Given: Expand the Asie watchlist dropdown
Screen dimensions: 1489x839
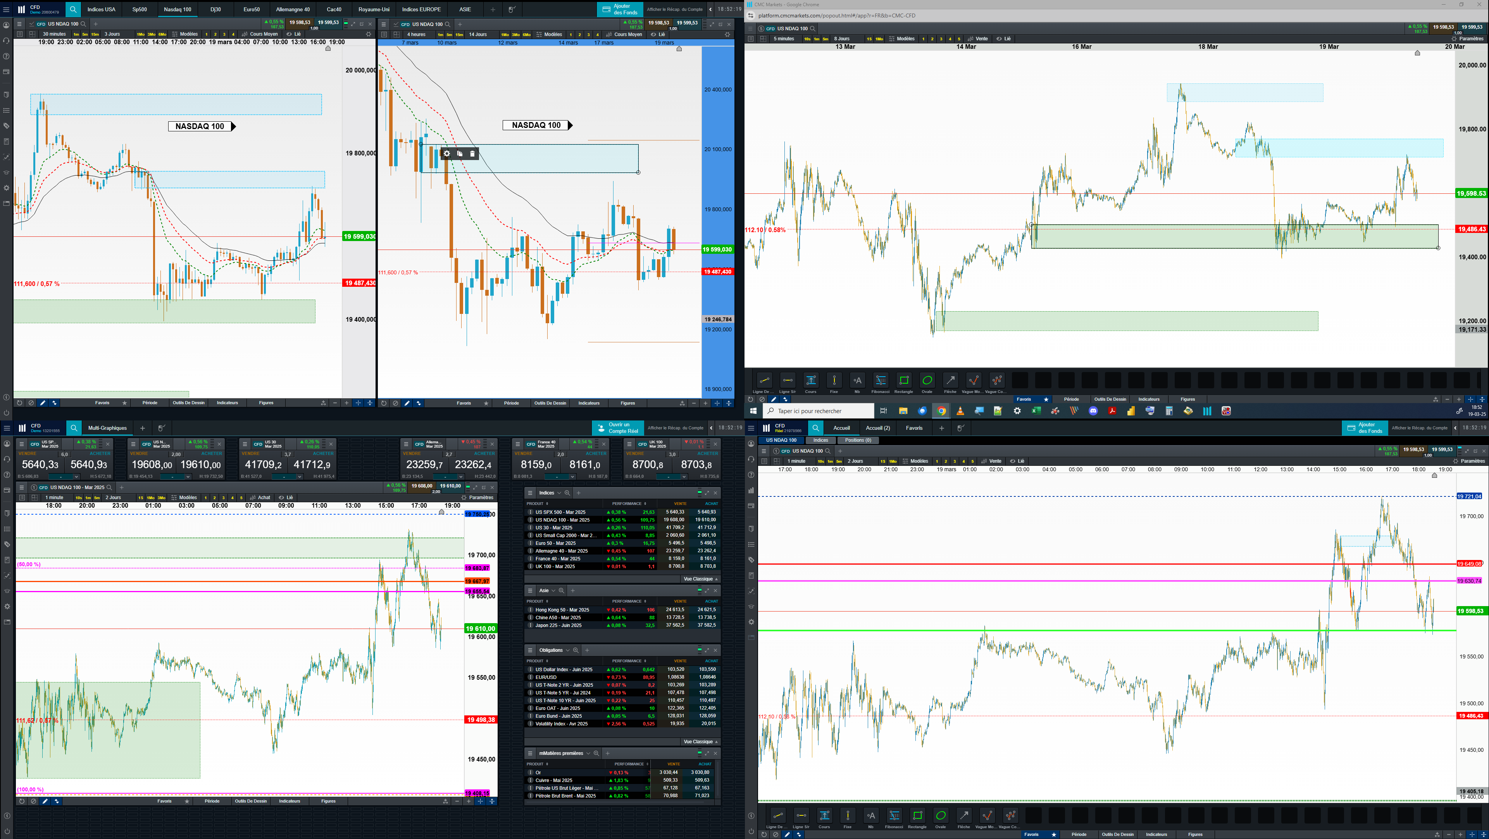Looking at the screenshot, I should 553,591.
